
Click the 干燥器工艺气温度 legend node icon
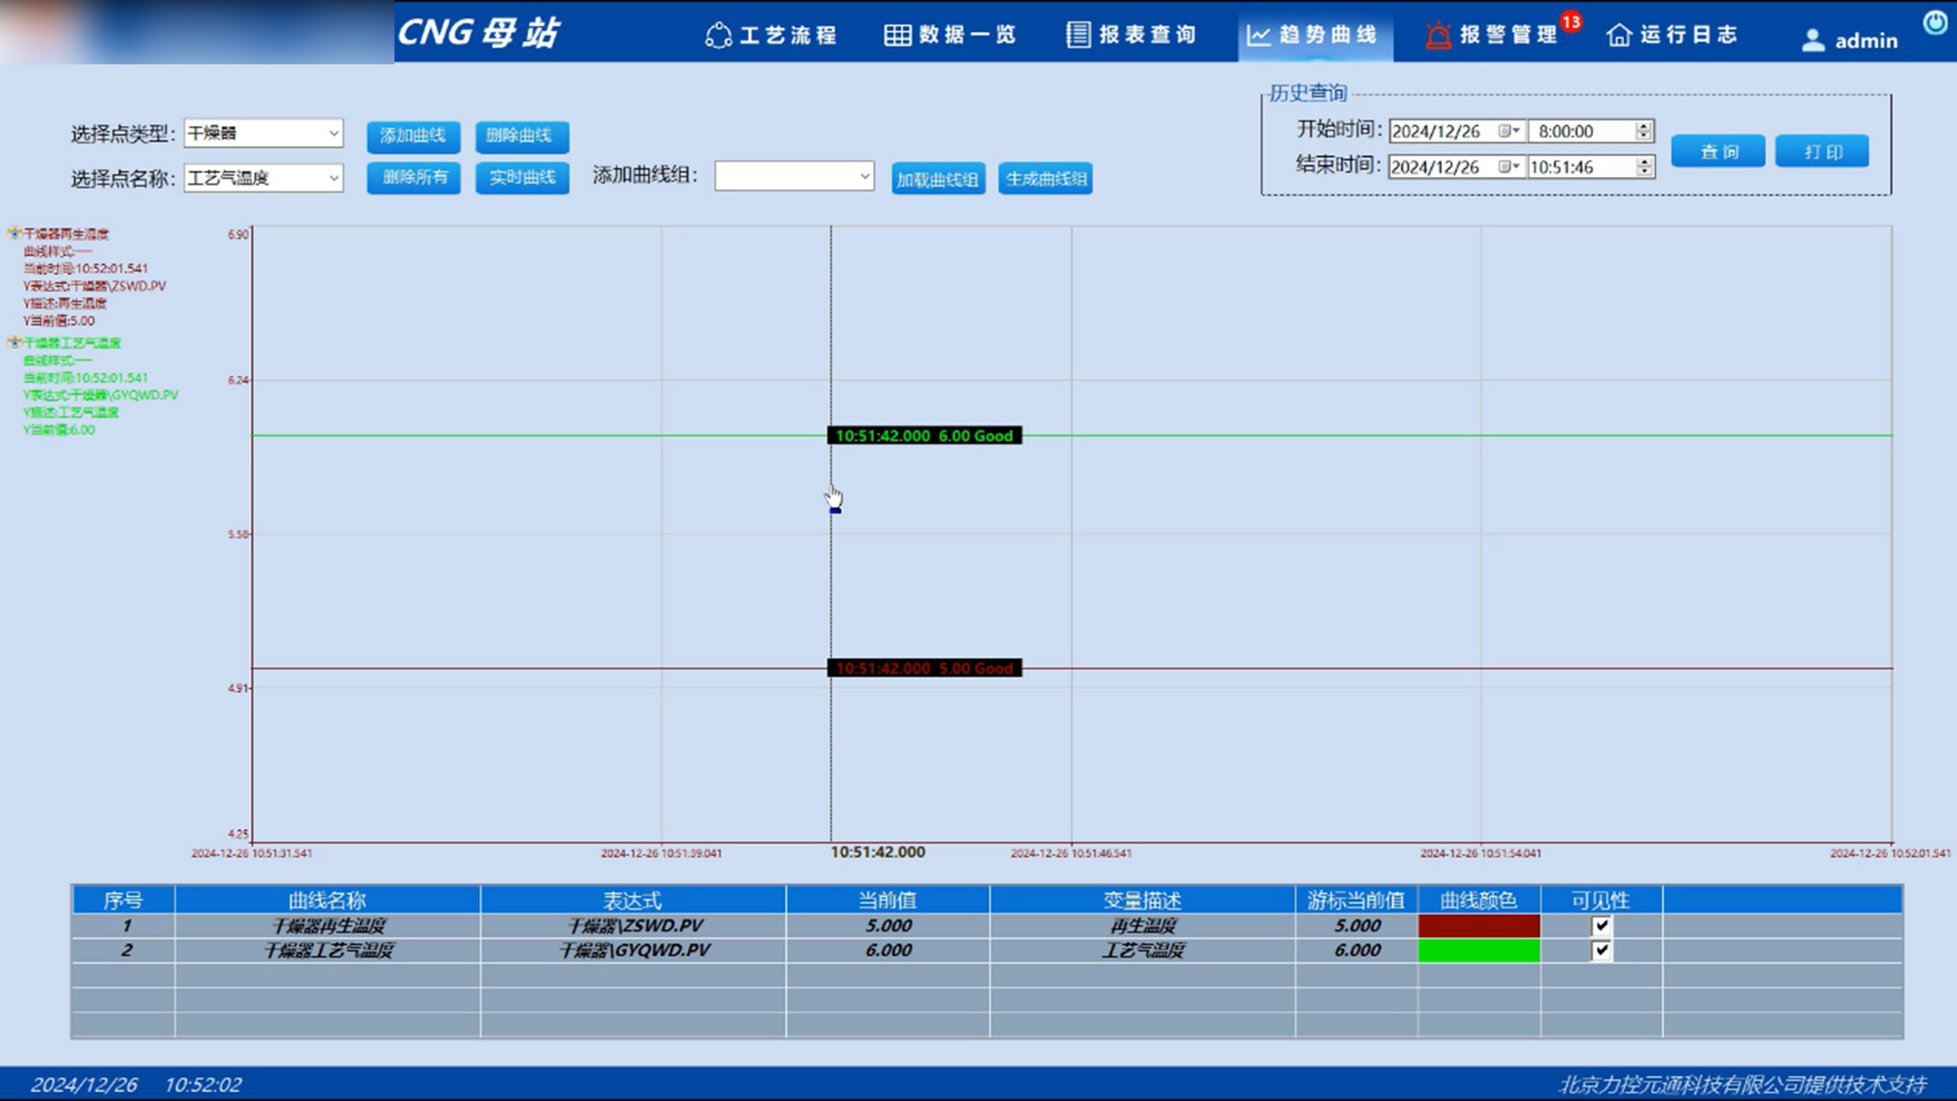(x=15, y=343)
